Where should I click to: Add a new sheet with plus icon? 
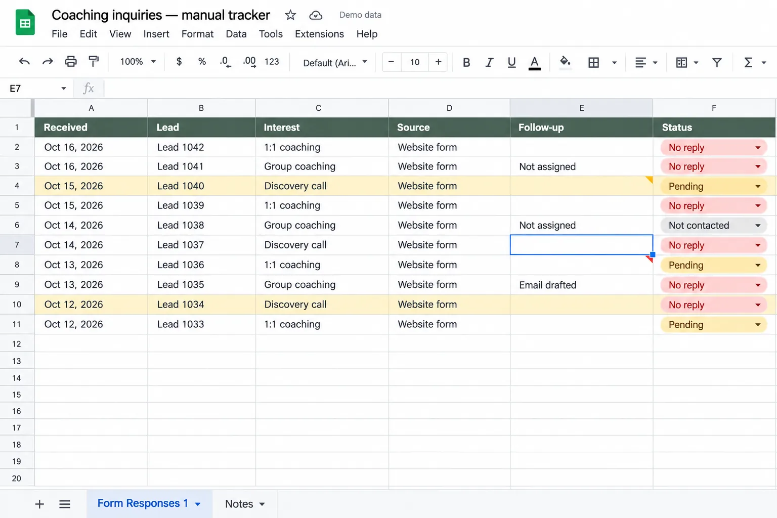(x=39, y=504)
